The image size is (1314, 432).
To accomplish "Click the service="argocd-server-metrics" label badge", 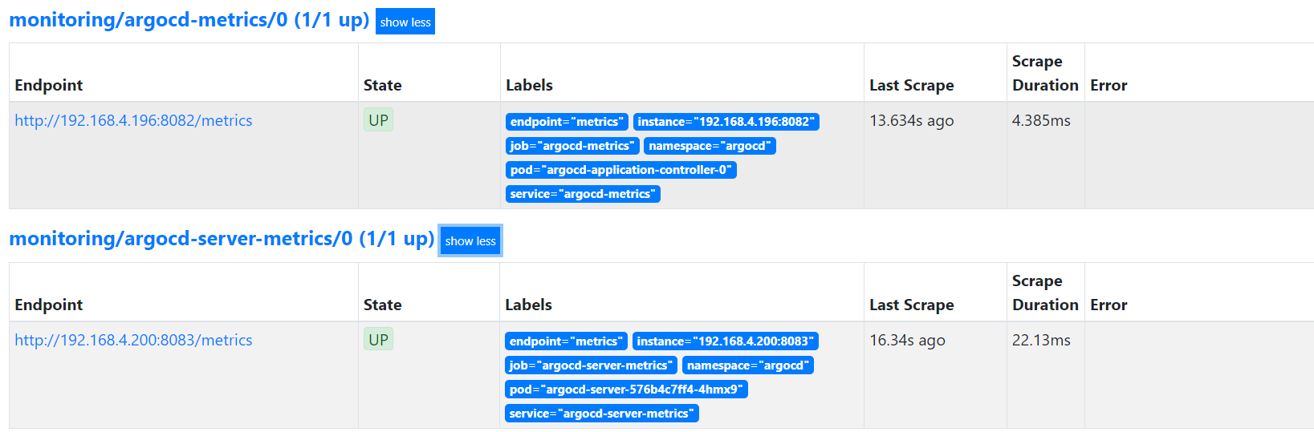I will pos(601,414).
